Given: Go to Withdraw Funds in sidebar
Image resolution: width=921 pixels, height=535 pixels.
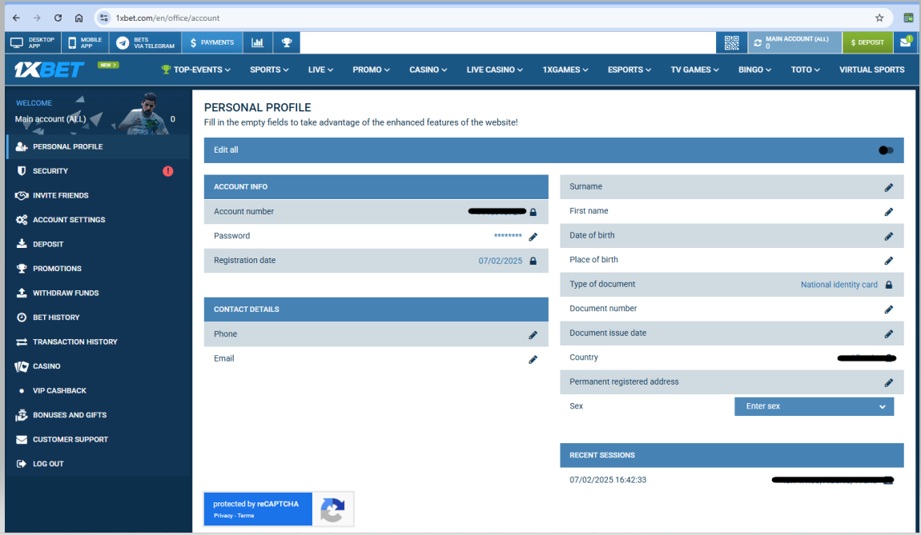Looking at the screenshot, I should 66,293.
